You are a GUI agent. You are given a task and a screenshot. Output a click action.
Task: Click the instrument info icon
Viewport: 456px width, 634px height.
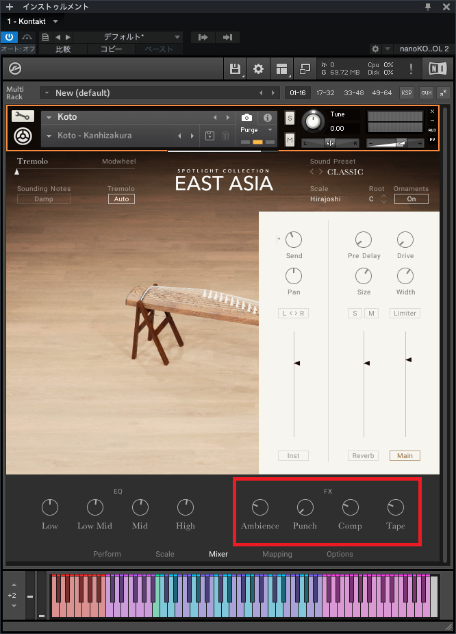(268, 118)
